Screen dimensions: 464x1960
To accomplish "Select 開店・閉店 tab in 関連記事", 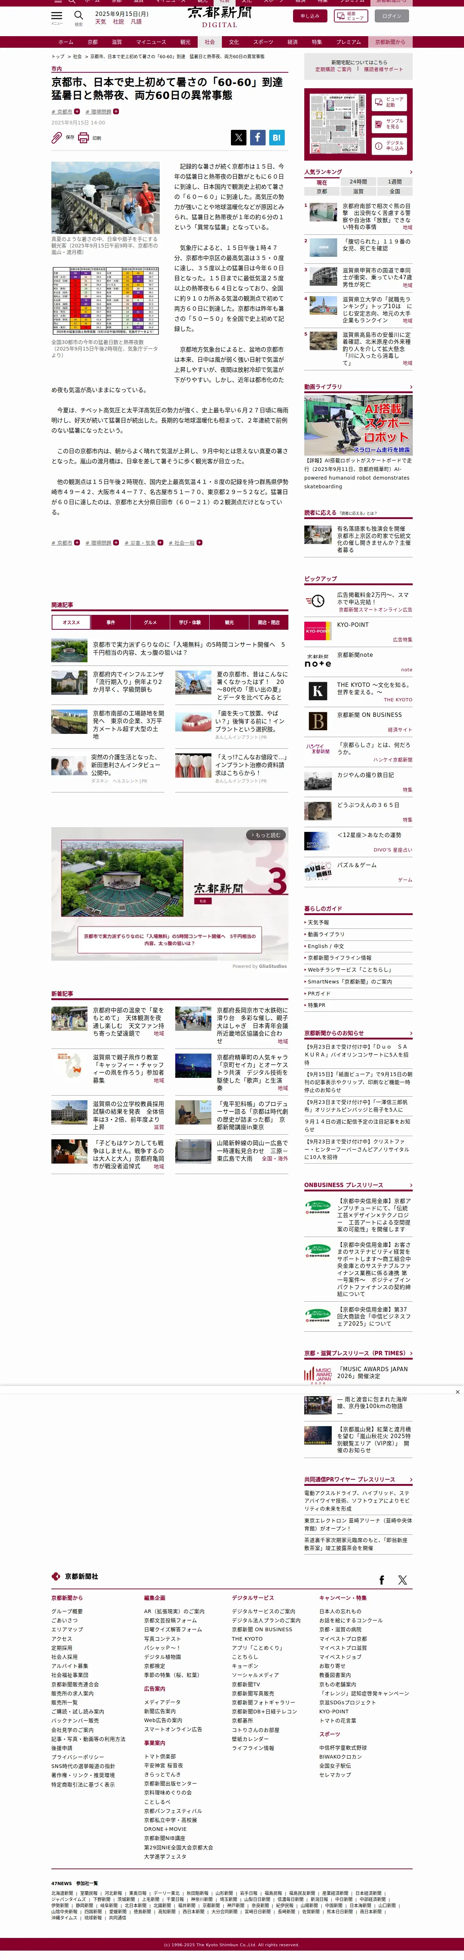I will pyautogui.click(x=268, y=622).
